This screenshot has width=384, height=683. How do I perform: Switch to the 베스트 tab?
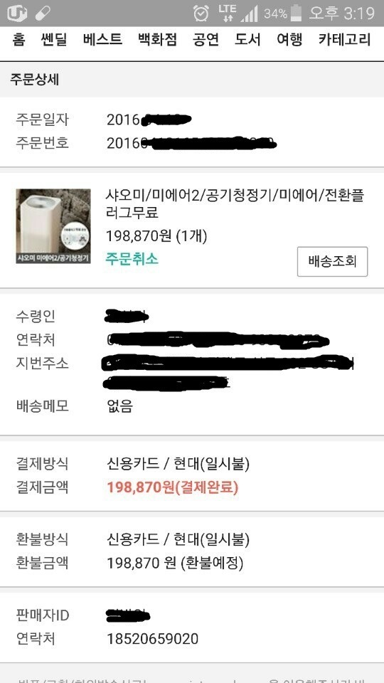(x=102, y=40)
